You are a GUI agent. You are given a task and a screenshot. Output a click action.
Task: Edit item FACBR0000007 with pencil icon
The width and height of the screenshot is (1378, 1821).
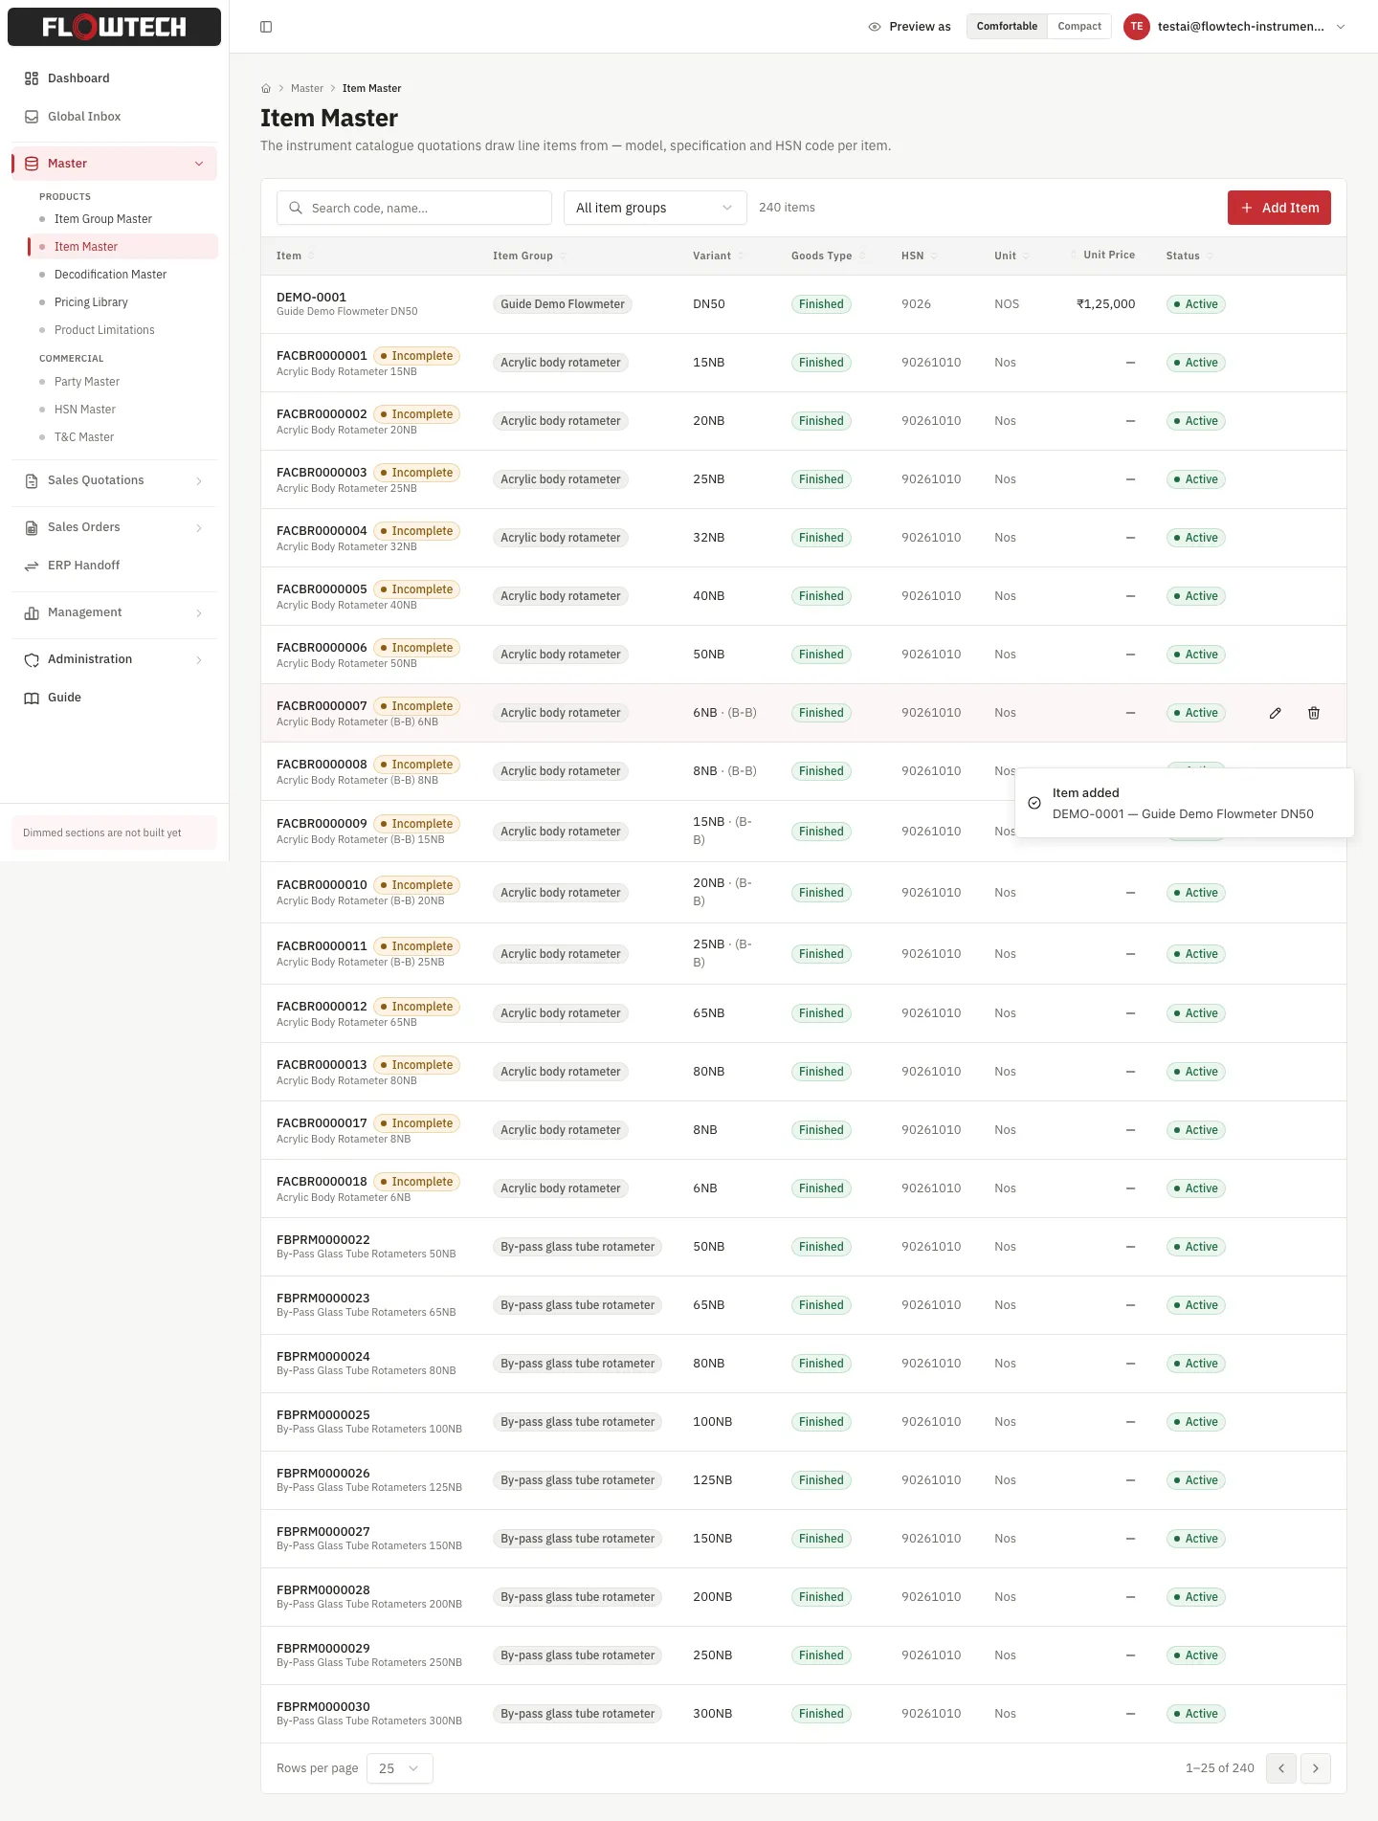(1276, 713)
